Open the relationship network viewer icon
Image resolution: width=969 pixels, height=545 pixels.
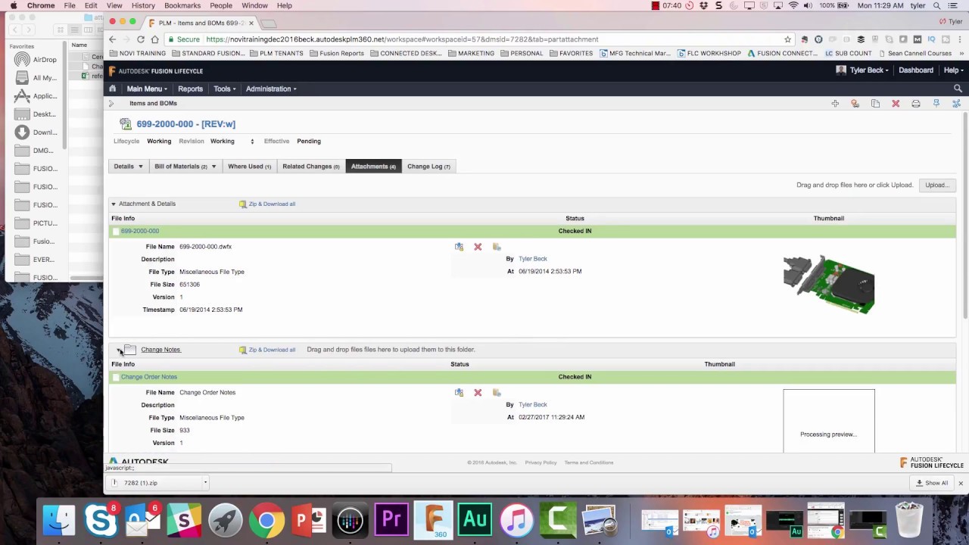coord(956,104)
